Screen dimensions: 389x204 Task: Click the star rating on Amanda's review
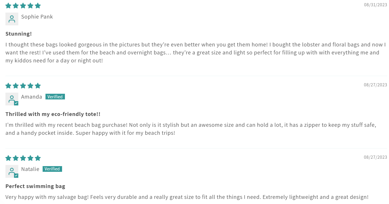[x=23, y=86]
